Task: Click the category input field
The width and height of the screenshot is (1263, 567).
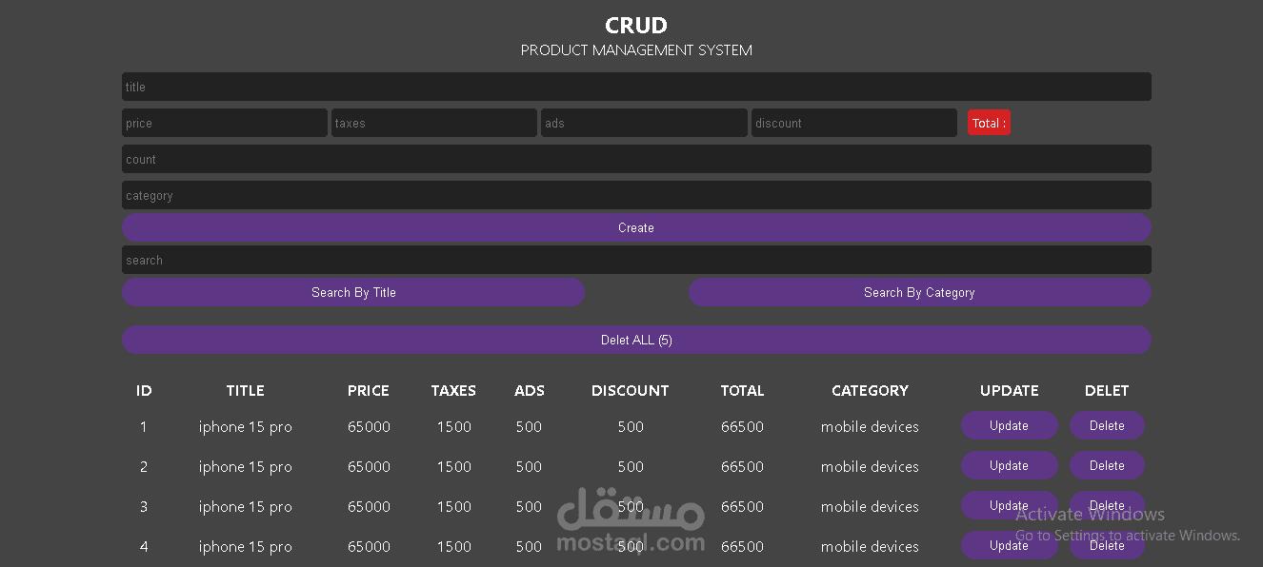Action: point(636,195)
